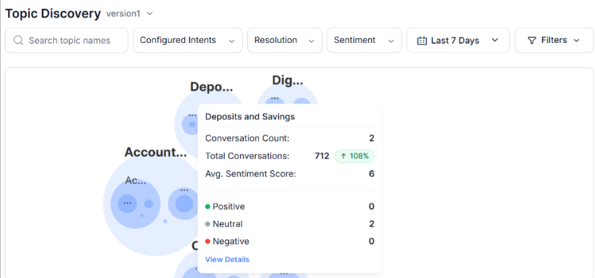Click the calendar icon beside Last 7 Days
Viewport: 595px width, 278px height.
point(422,41)
